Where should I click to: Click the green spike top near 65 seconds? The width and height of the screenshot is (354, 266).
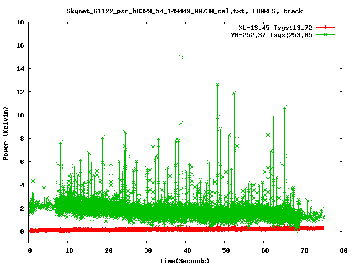point(284,107)
